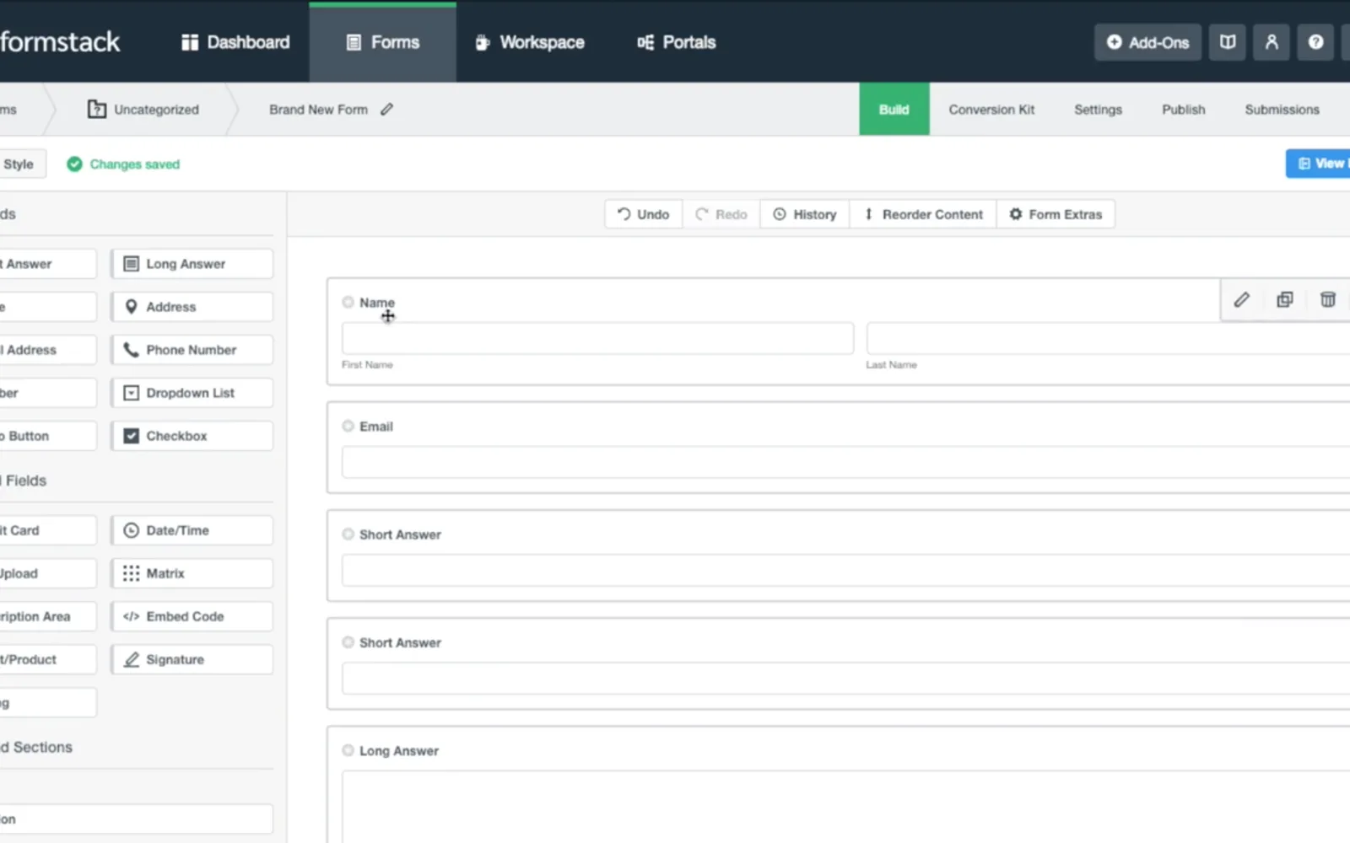Open the Settings tab
The height and width of the screenshot is (843, 1350).
click(x=1098, y=110)
